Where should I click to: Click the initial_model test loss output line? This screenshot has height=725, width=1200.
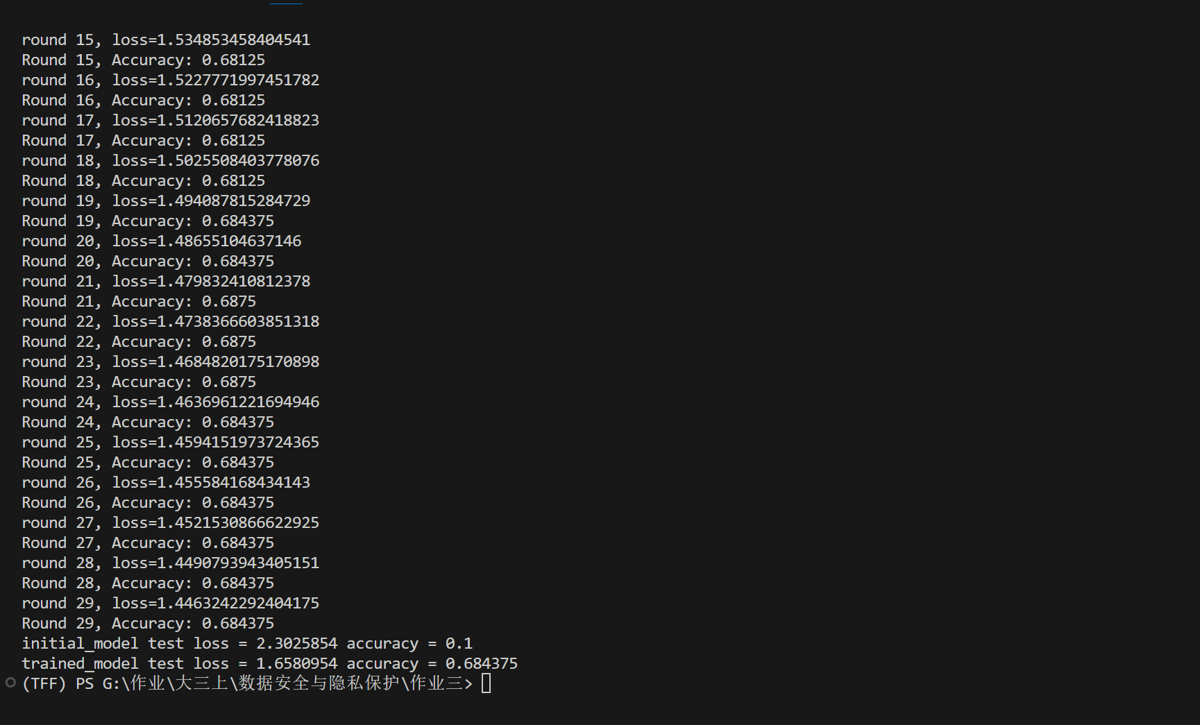click(x=247, y=643)
